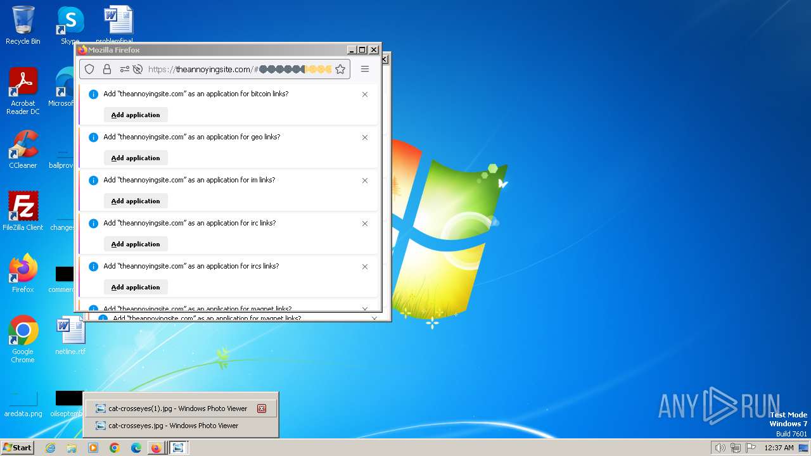Open CCleaner desktop shortcut
This screenshot has height=456, width=811.
[x=23, y=149]
